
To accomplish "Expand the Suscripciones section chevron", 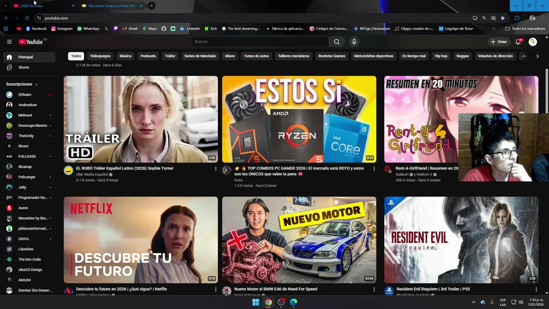I will click(x=36, y=85).
